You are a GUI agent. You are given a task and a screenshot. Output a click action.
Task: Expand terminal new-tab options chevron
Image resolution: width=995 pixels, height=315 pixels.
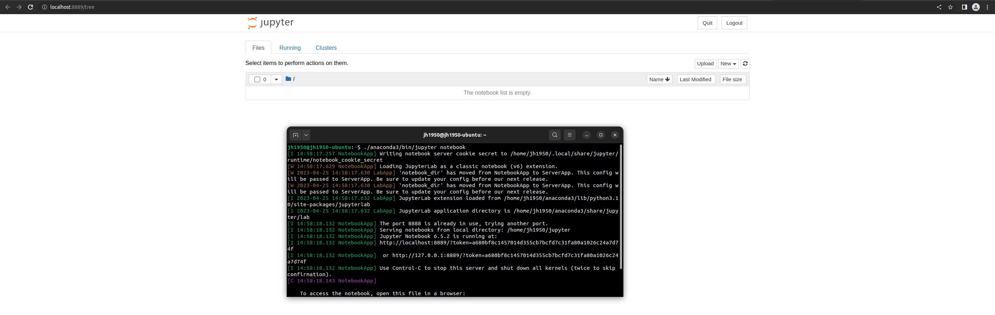tap(306, 135)
